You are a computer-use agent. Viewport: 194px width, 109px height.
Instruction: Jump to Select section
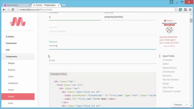[x=166, y=64]
